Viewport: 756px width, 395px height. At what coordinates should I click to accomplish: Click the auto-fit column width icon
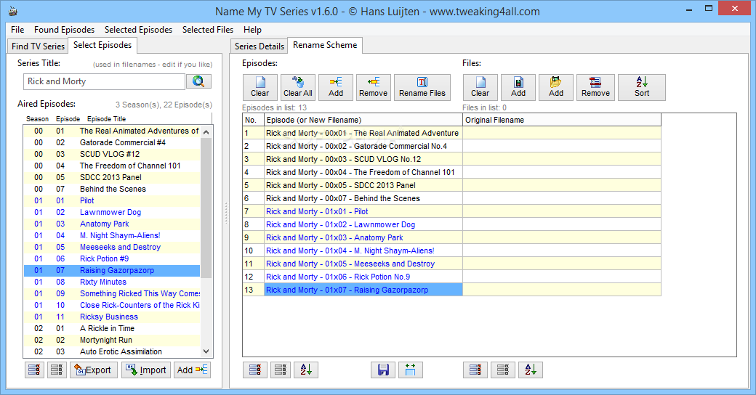pos(410,370)
